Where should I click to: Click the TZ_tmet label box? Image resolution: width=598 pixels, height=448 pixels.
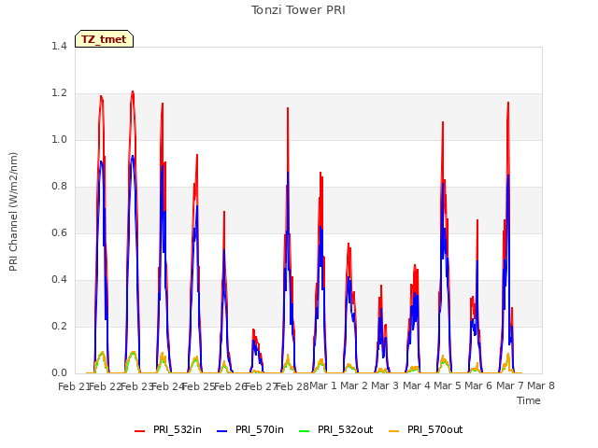(x=104, y=39)
